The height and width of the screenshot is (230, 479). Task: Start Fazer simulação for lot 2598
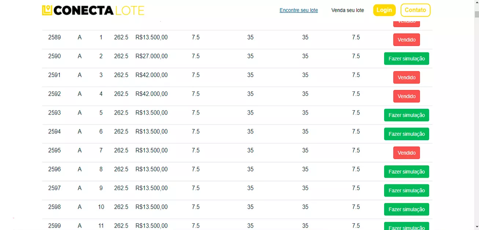tap(406, 209)
